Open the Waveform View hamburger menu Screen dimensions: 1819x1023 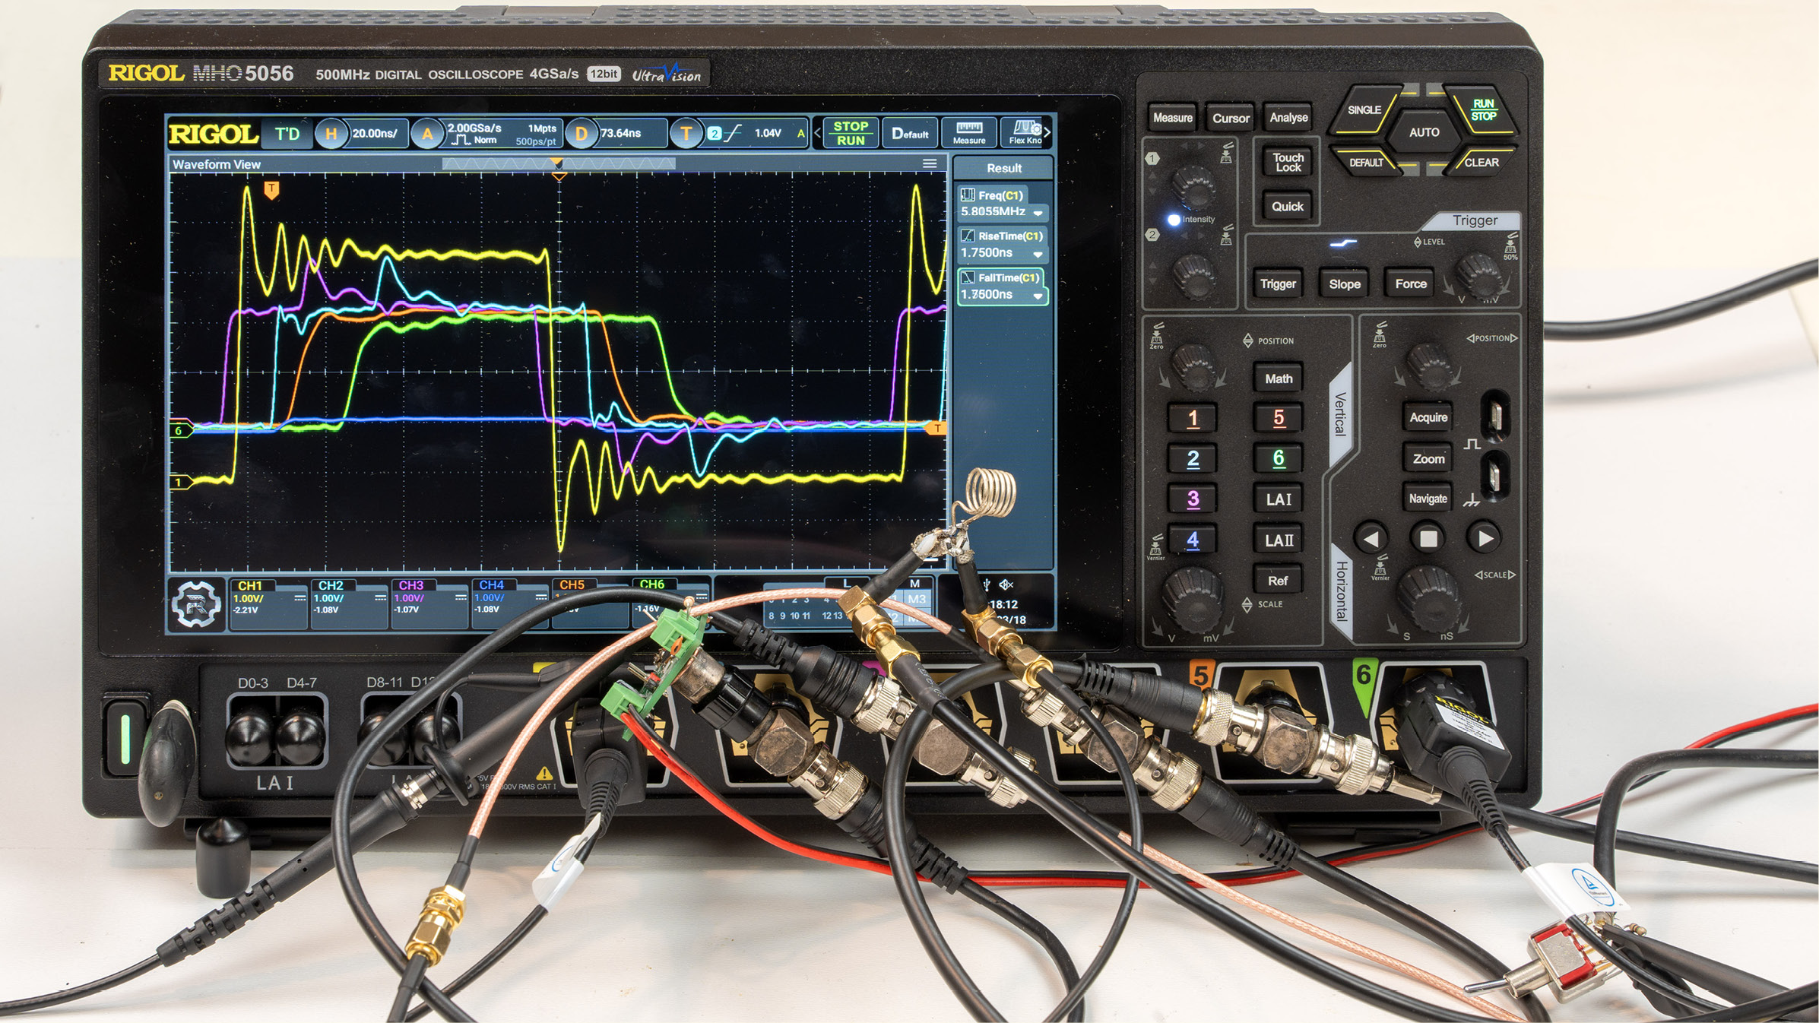tap(929, 164)
